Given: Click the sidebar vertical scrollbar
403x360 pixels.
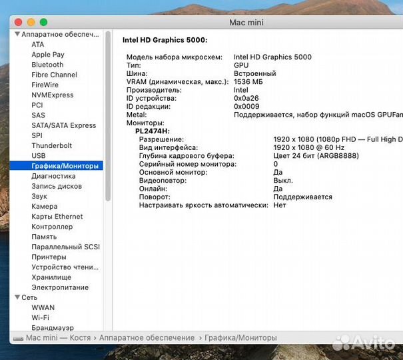Looking at the screenshot, I should point(108,116).
